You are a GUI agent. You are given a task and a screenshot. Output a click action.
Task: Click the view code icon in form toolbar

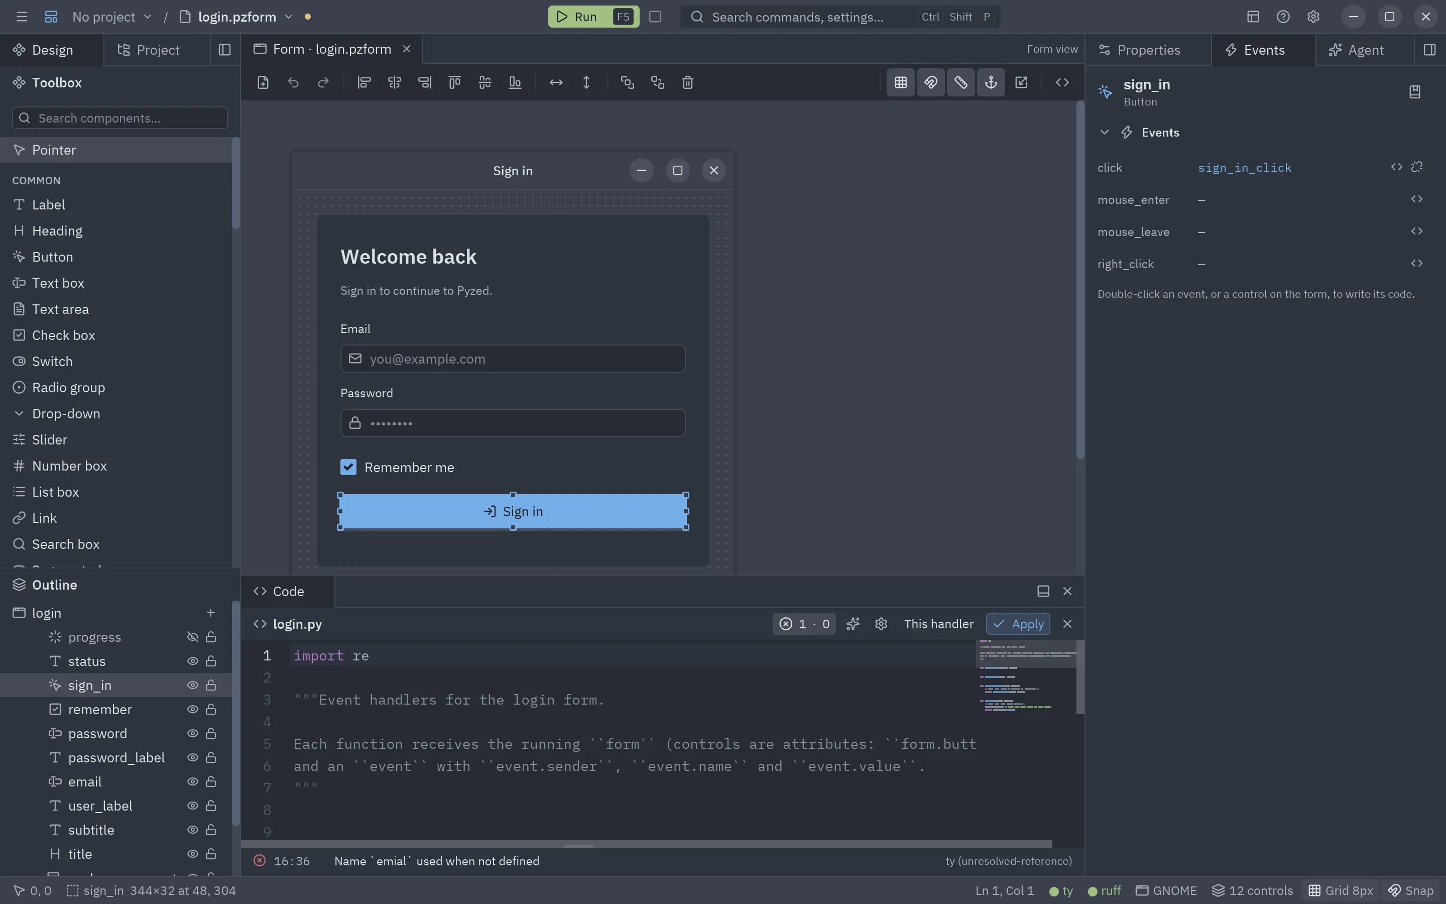tap(1062, 82)
